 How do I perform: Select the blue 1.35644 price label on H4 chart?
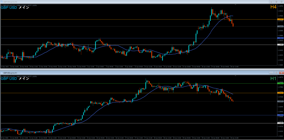tap(280, 38)
